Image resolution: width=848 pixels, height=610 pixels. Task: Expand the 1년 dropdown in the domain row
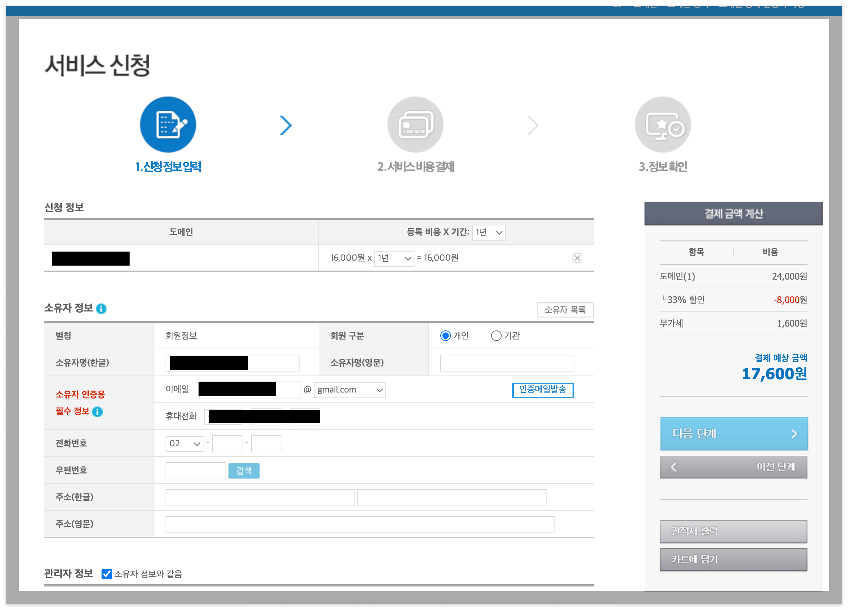tap(394, 258)
